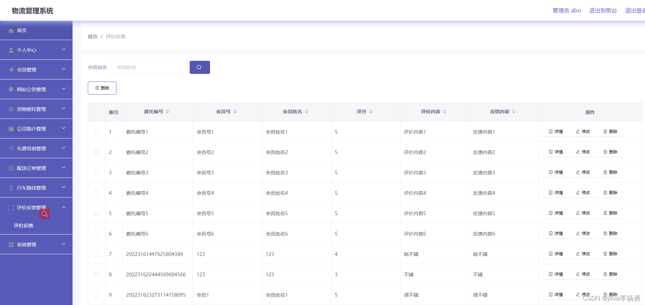Collapse the 评价反馈管理 chevron
This screenshot has width=645, height=305.
click(x=64, y=207)
